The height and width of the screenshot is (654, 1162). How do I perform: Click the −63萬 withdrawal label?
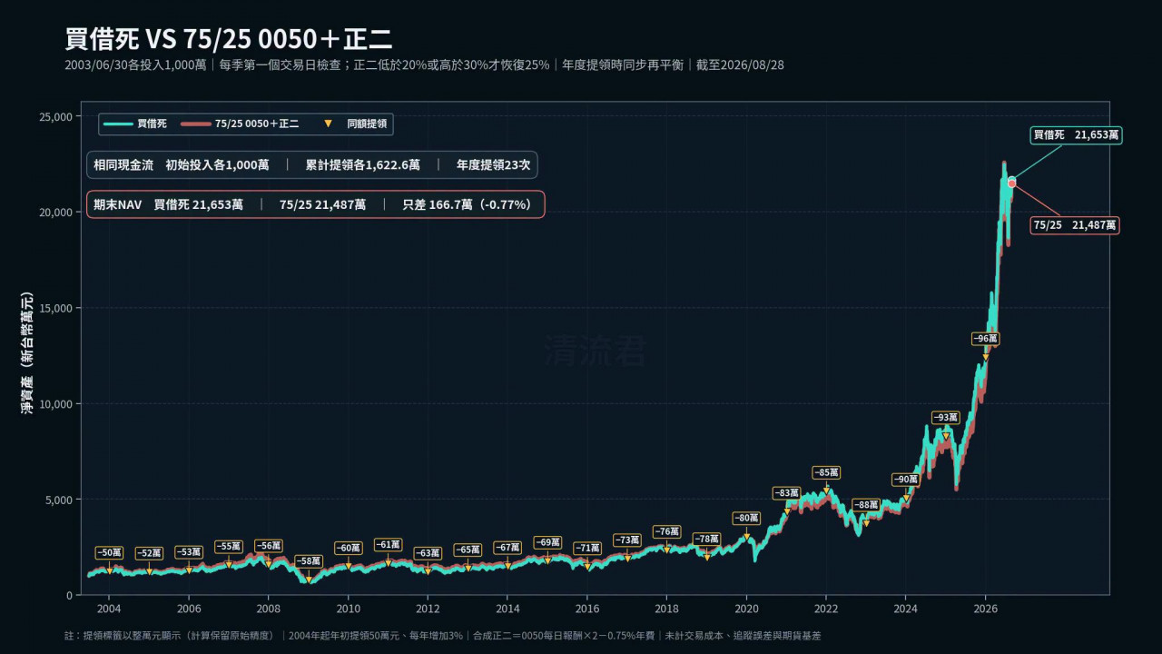(428, 553)
